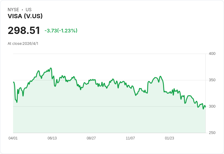Select the -3.73(-1.23%) price change
Screen dimensions: 224x154
(x=61, y=31)
